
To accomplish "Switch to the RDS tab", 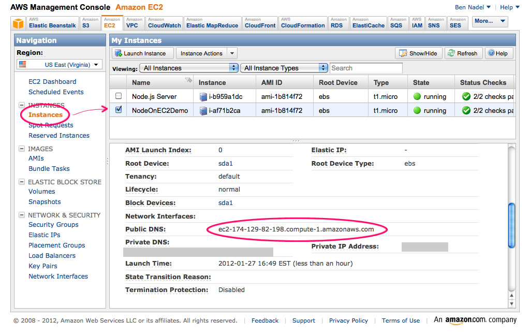I will (338, 23).
